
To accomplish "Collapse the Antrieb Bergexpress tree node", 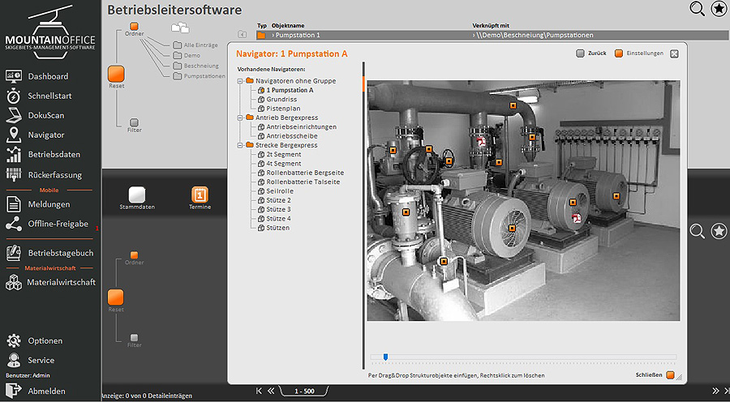I will (240, 118).
